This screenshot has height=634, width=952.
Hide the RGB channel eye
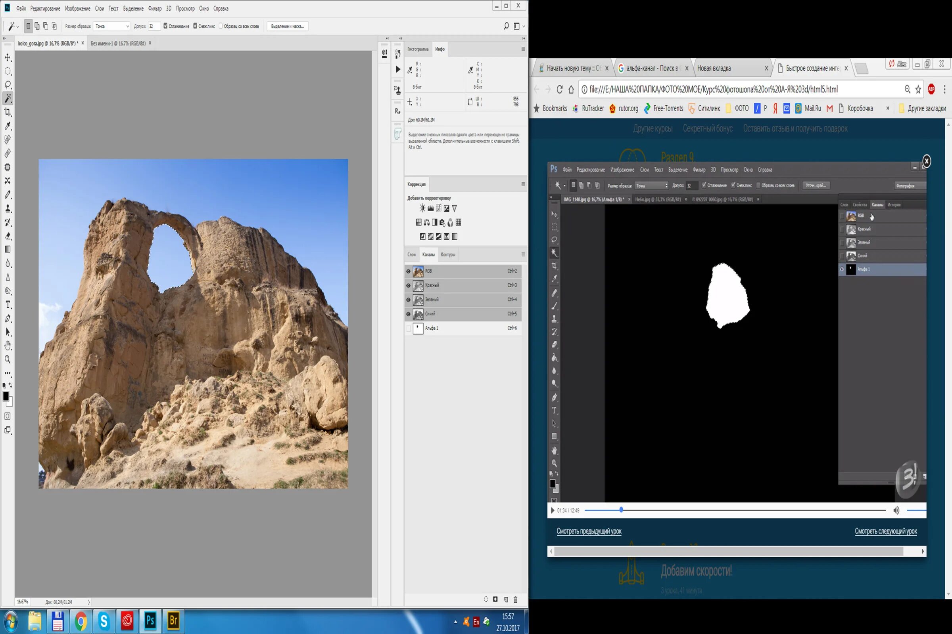click(x=409, y=271)
